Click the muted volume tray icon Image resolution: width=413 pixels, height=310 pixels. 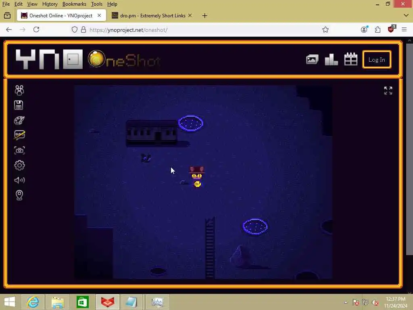(375, 302)
